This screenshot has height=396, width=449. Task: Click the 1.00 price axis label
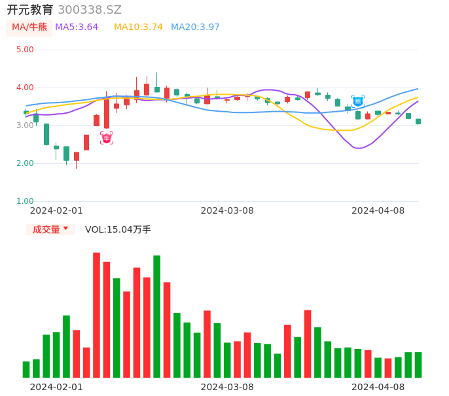[25, 201]
